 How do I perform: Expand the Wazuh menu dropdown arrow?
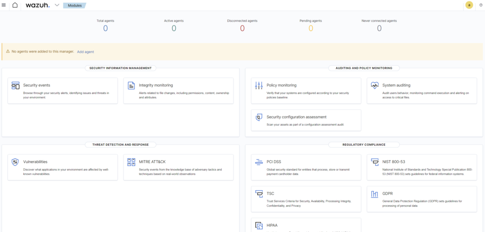[x=57, y=5]
